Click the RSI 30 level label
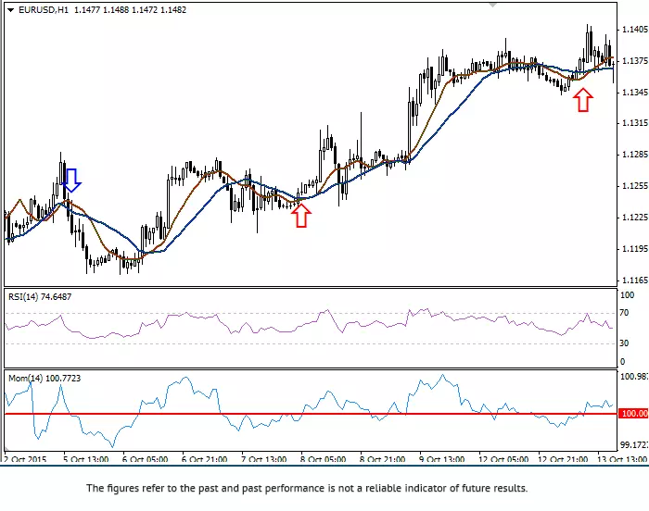649x511 pixels. pos(624,343)
